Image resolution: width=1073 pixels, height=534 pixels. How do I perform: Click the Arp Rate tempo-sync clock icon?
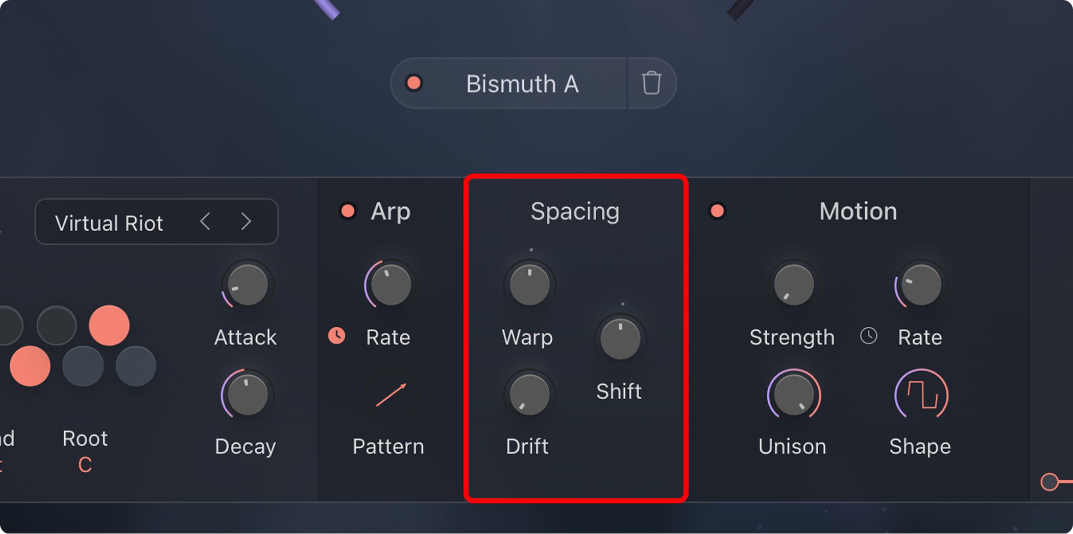click(x=336, y=336)
